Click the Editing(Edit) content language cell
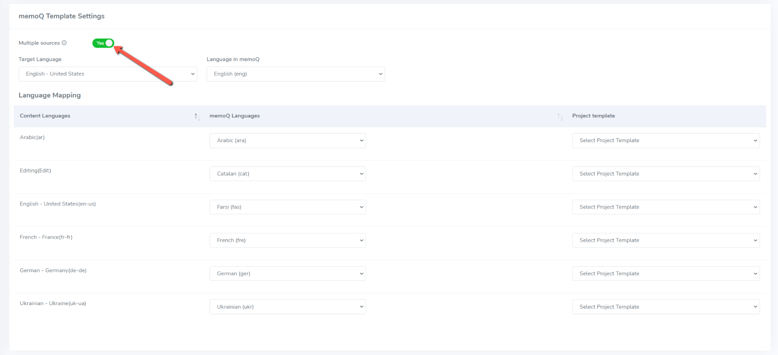Screen dimensions: 778x355 point(36,171)
